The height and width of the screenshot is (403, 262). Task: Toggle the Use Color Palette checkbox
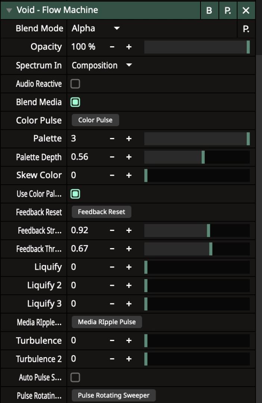tap(75, 194)
